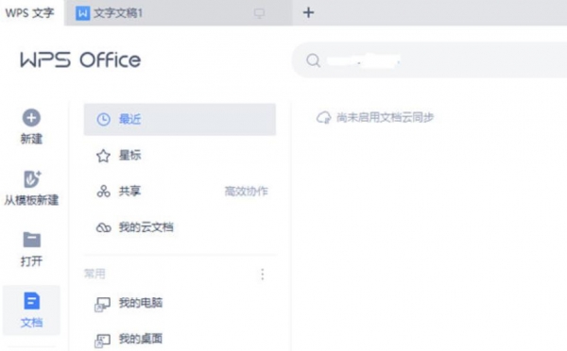Open 我的桌面 location

click(180, 340)
